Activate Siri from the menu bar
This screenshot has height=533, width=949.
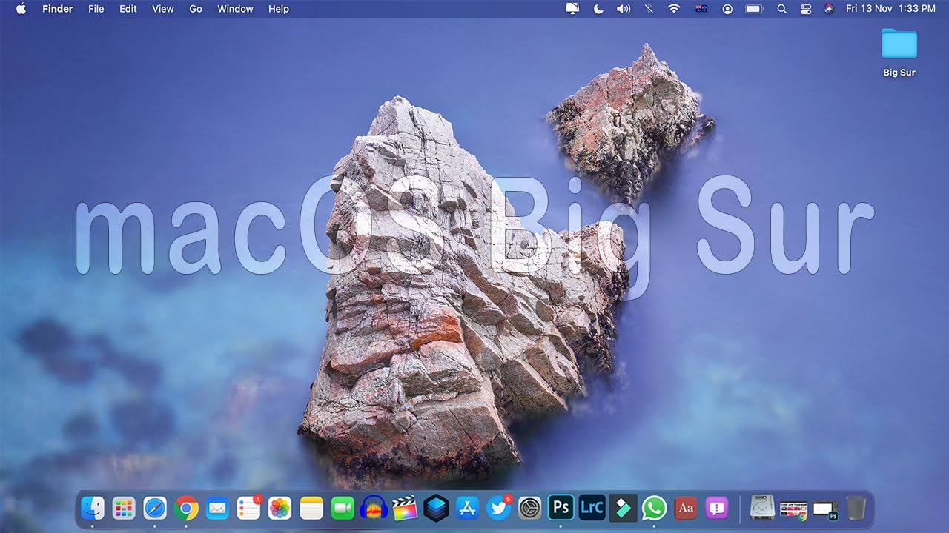[829, 9]
